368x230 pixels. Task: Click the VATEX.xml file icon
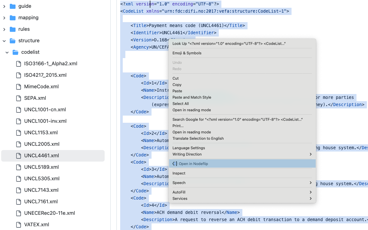(x=18, y=225)
